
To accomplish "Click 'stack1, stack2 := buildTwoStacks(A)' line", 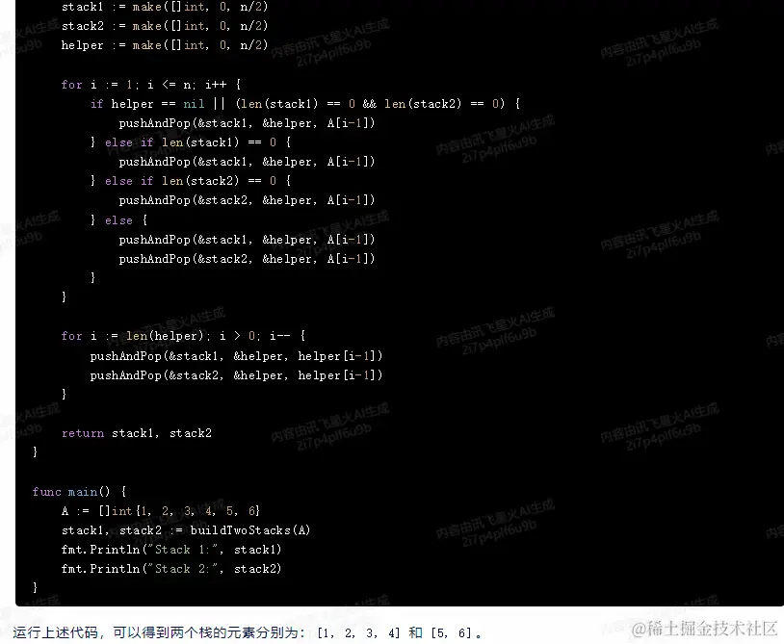I will (186, 530).
